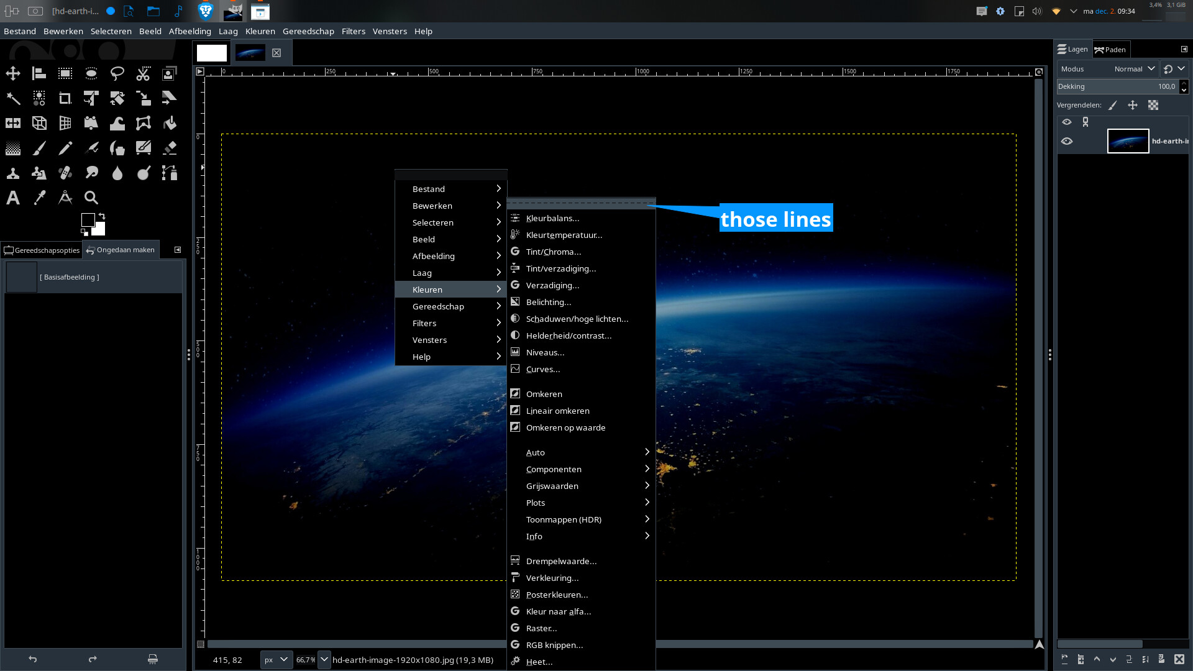The height and width of the screenshot is (671, 1193).
Task: Pick the Bucket Fill tool
Action: point(169,123)
